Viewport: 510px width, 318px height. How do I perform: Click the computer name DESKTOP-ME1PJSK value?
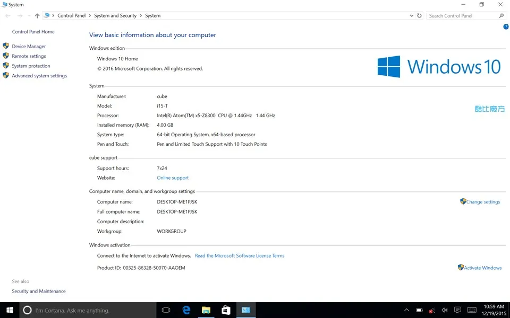click(177, 202)
